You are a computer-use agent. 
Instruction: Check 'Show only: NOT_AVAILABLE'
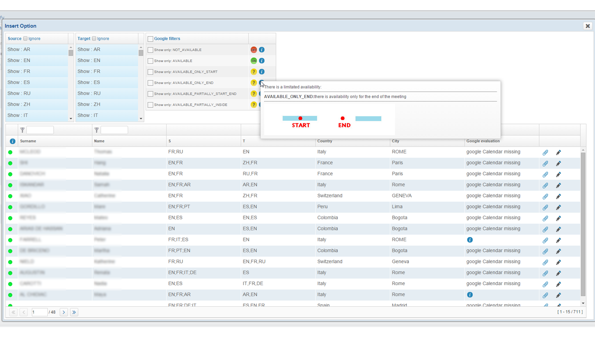[150, 50]
